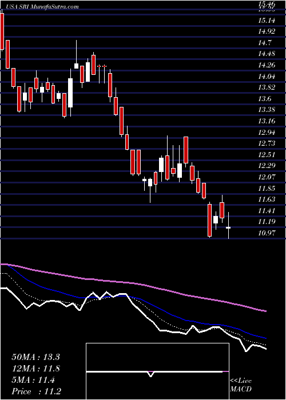Click the 14.48 price level label
Image resolution: width=286 pixels, height=400 pixels.
pos(267,54)
